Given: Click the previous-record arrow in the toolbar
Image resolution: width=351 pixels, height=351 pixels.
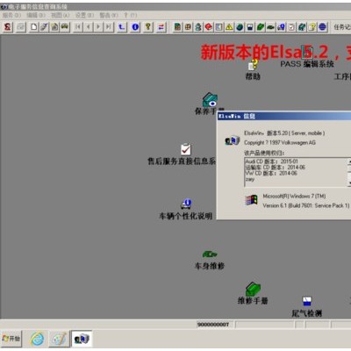Looking at the screenshot, I should tap(88, 27).
